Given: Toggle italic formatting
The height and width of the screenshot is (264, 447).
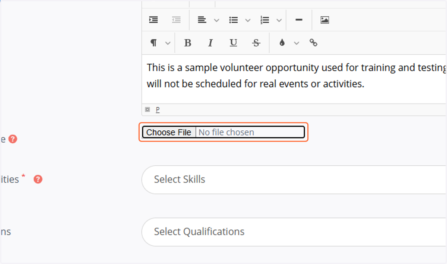Looking at the screenshot, I should tap(210, 43).
